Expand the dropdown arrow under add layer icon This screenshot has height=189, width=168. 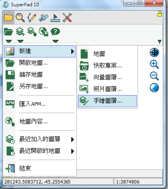point(20,41)
